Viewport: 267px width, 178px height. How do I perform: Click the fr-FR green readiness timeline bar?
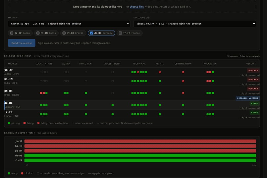(140, 160)
